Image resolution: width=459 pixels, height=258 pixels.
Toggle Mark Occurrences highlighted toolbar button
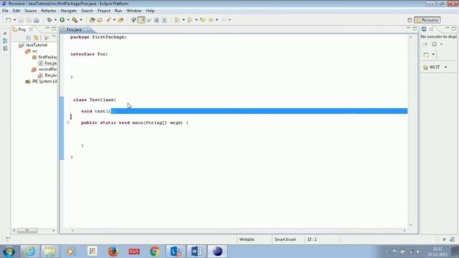tap(141, 20)
